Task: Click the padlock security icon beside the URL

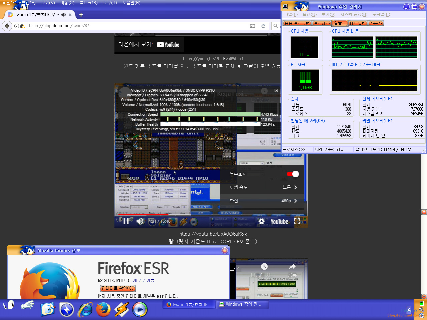Action: (x=22, y=26)
